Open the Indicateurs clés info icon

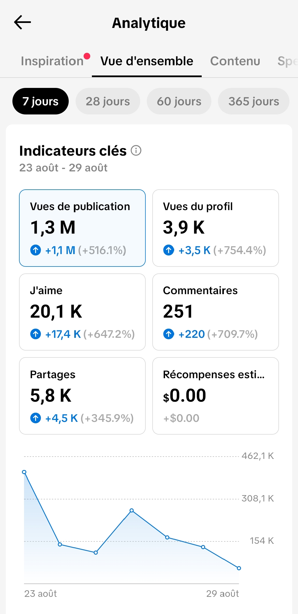(x=136, y=151)
